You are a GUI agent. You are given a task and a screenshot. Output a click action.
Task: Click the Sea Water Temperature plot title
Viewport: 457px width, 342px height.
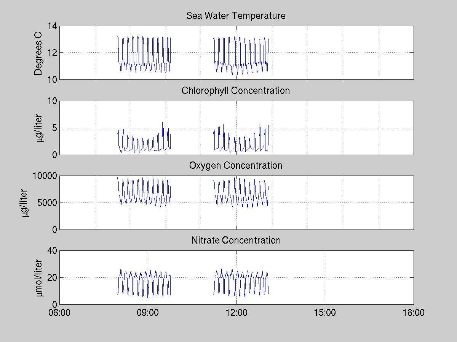[236, 16]
